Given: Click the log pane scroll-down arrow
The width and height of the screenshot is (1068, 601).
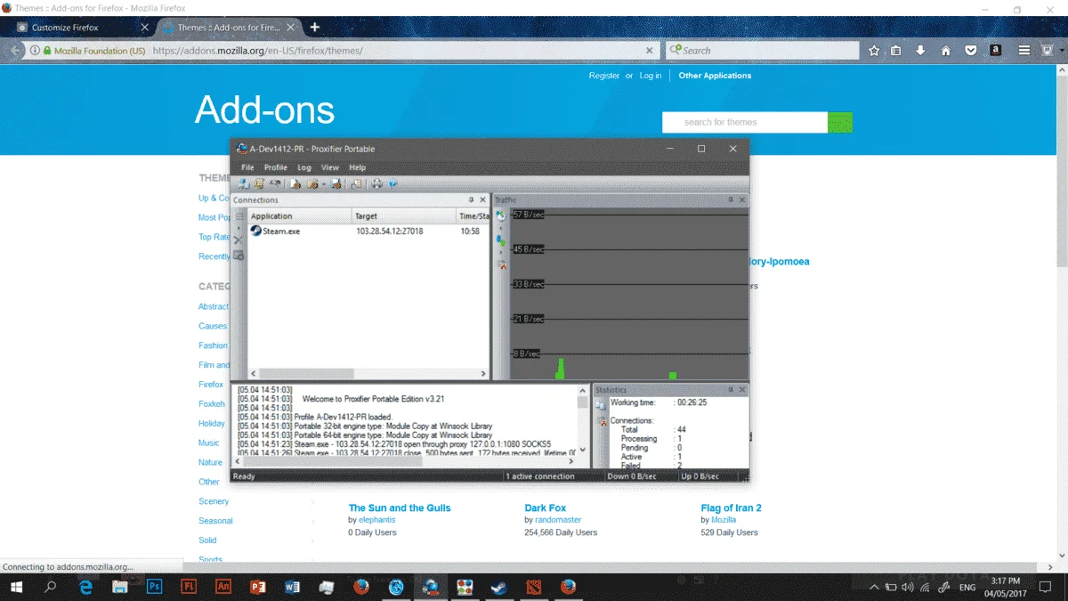Looking at the screenshot, I should [583, 451].
